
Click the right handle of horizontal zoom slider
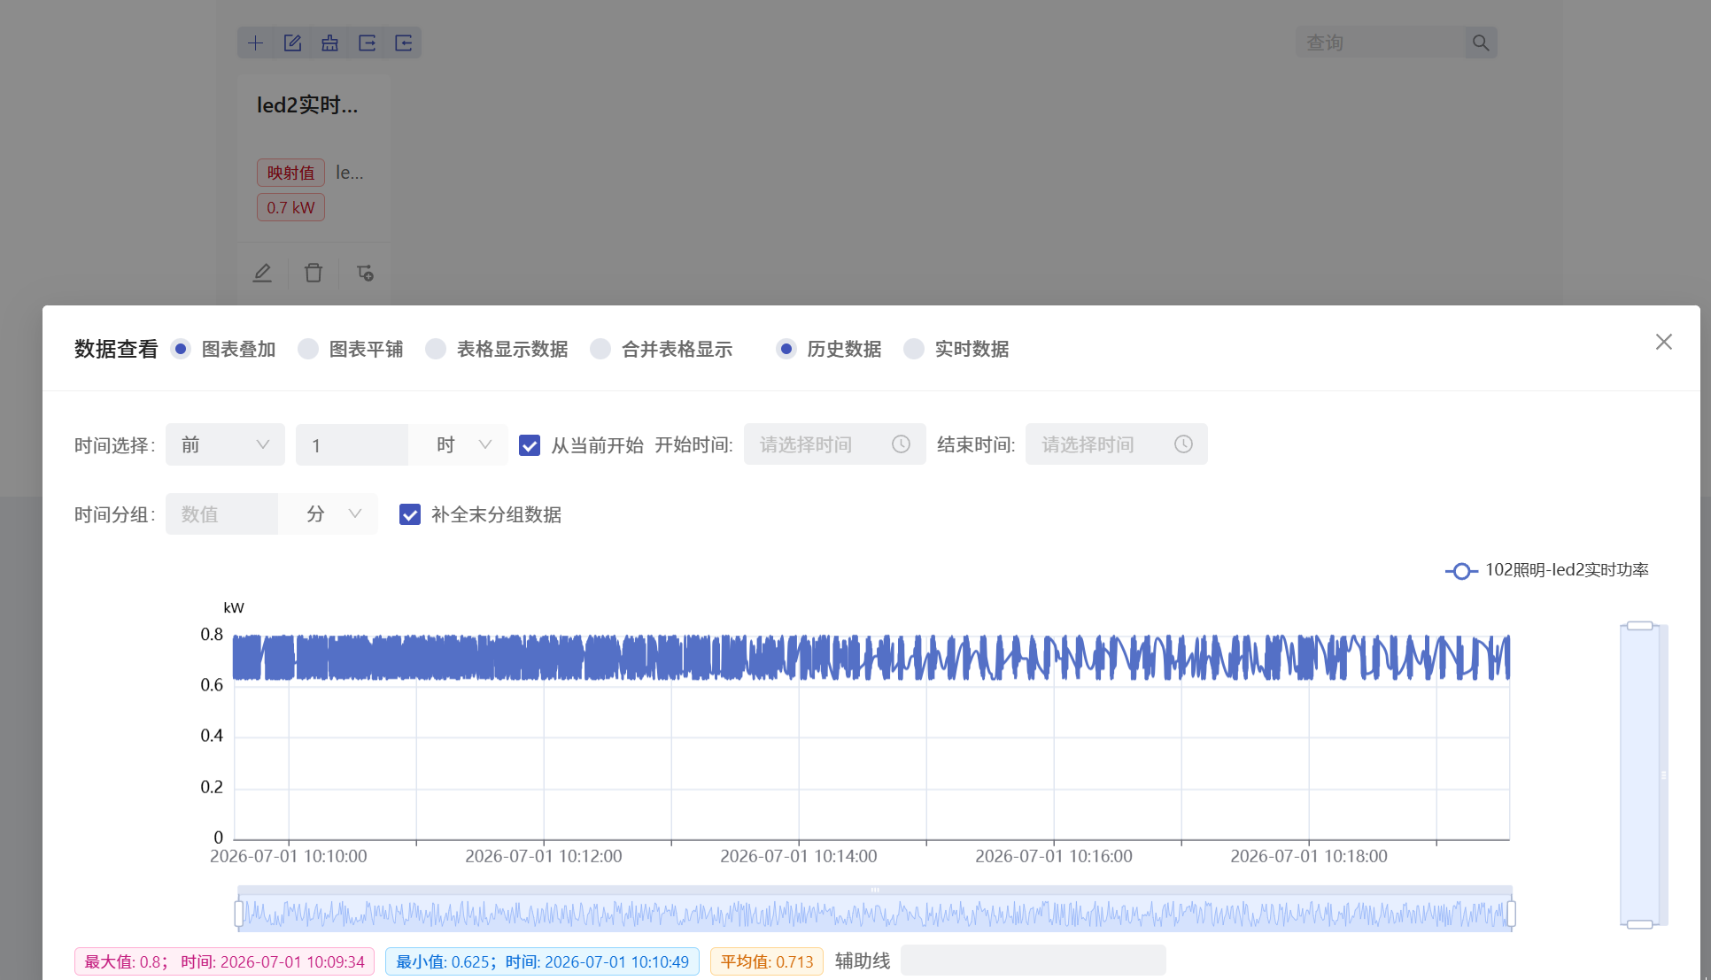(x=1511, y=913)
